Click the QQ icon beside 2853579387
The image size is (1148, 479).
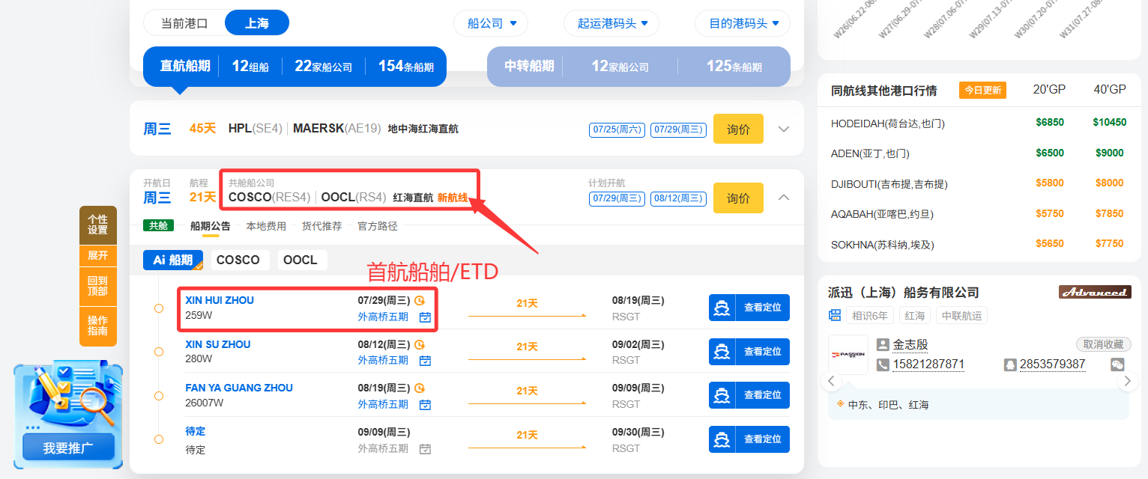click(1010, 364)
